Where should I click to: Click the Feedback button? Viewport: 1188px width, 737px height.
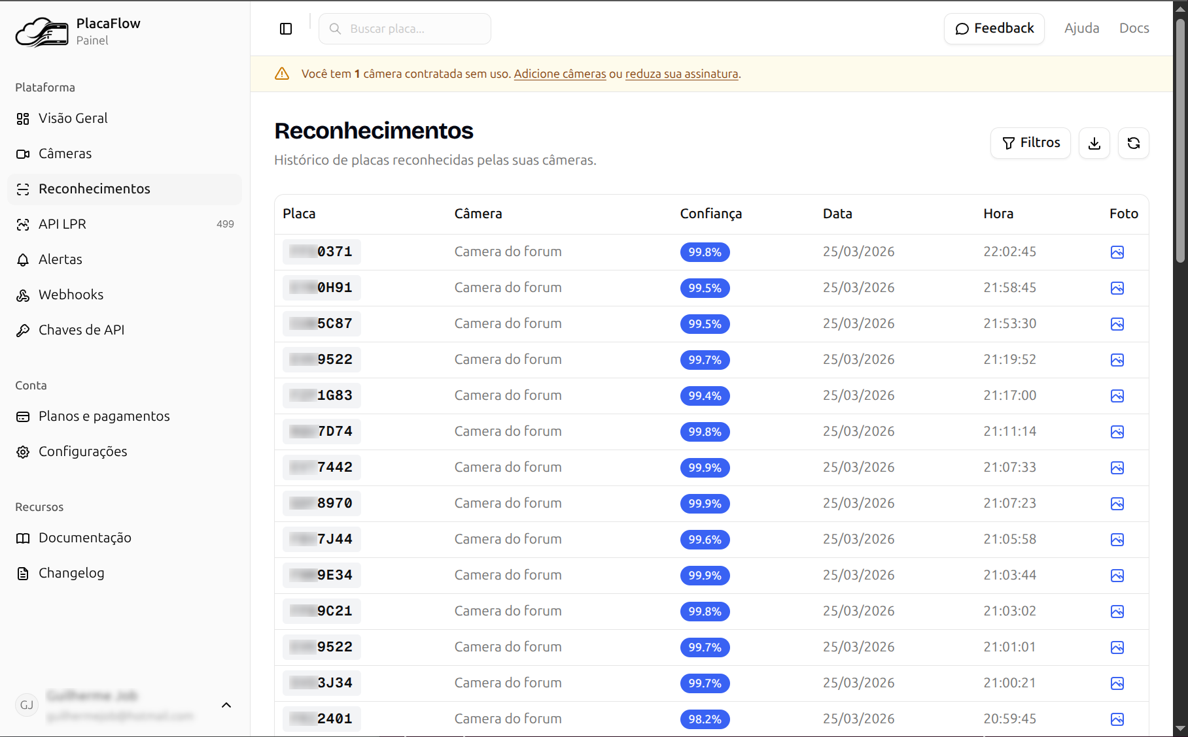coord(994,29)
